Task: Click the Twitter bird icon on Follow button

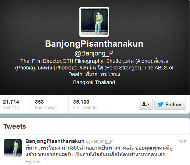Action: 161,104
